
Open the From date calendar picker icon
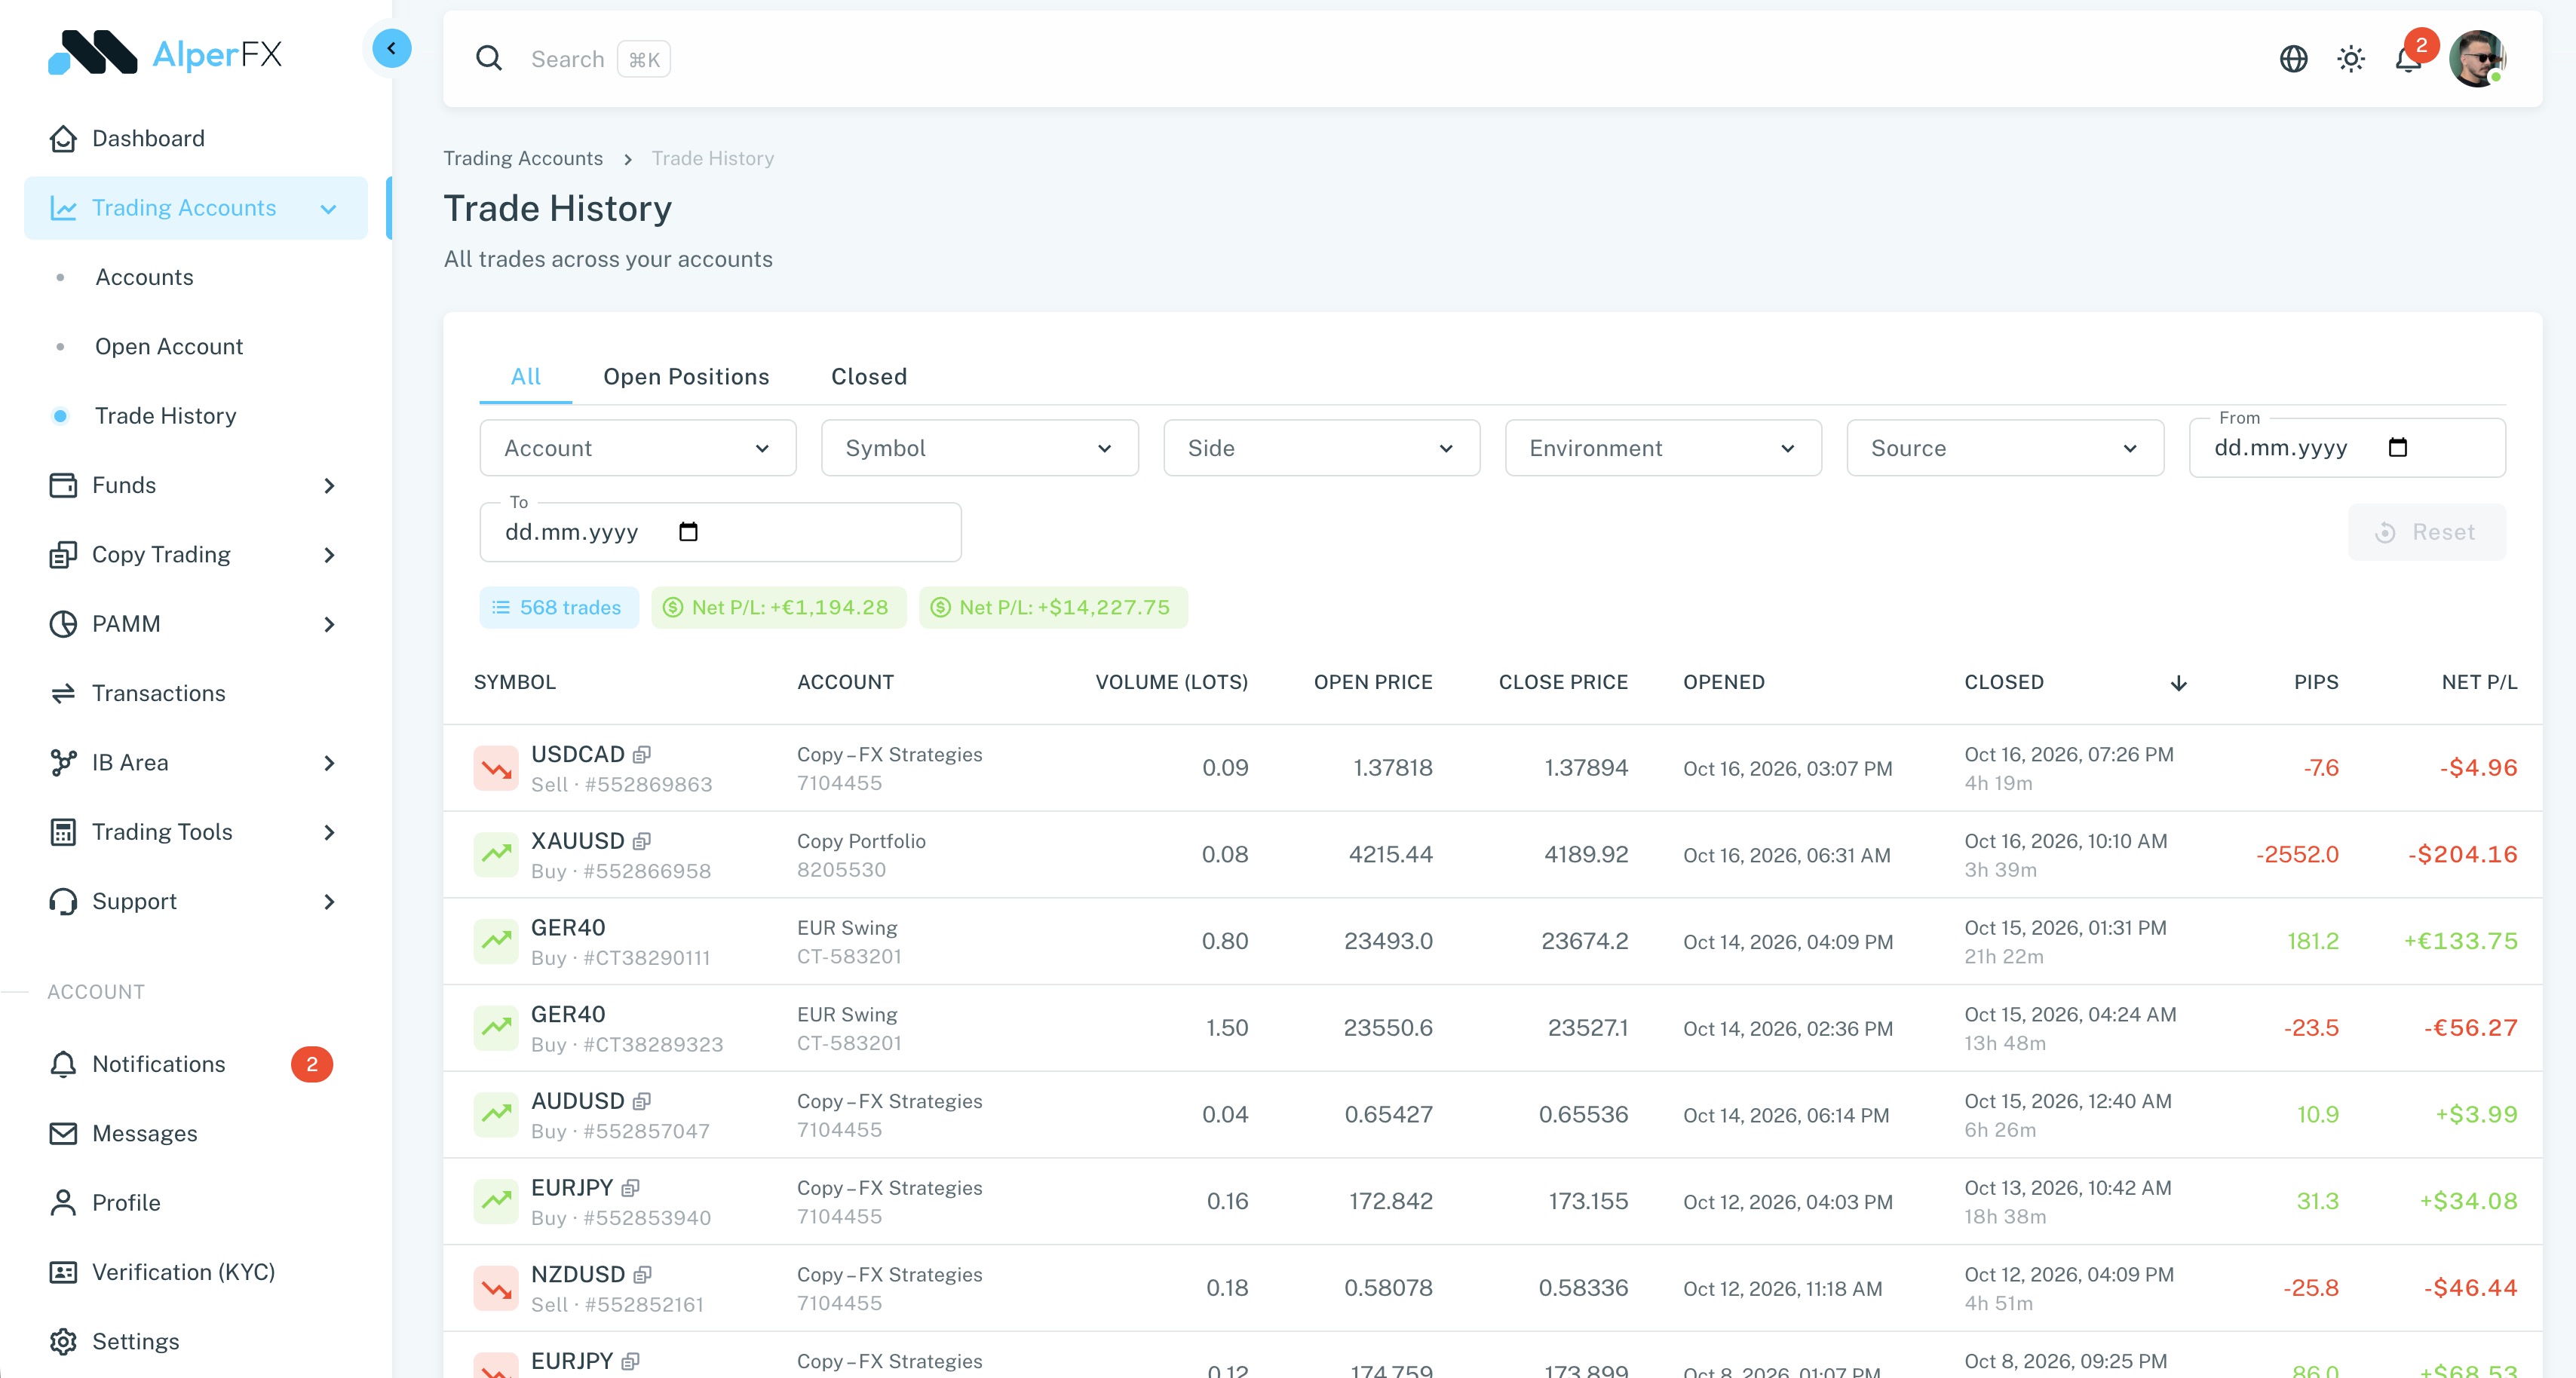click(2397, 447)
